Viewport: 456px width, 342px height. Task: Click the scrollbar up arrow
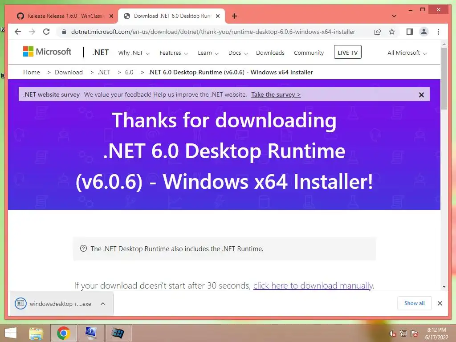(x=444, y=44)
